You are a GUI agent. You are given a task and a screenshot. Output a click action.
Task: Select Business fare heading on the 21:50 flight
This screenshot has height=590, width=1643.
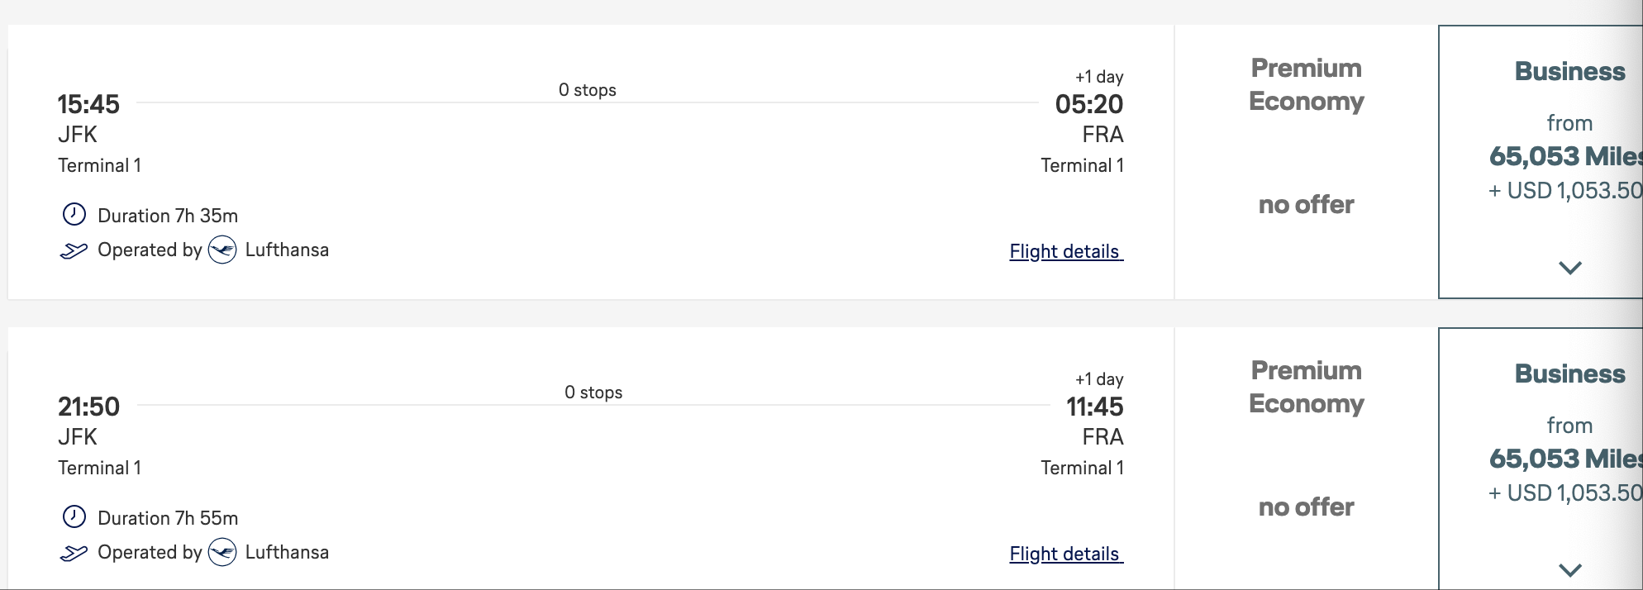1569,374
